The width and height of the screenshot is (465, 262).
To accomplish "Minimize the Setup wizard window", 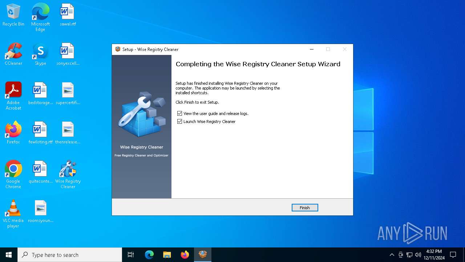I will [312, 49].
